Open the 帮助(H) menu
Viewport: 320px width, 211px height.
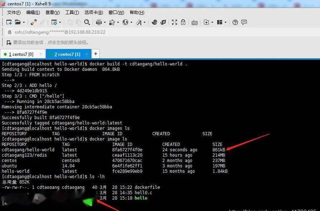coord(137,12)
